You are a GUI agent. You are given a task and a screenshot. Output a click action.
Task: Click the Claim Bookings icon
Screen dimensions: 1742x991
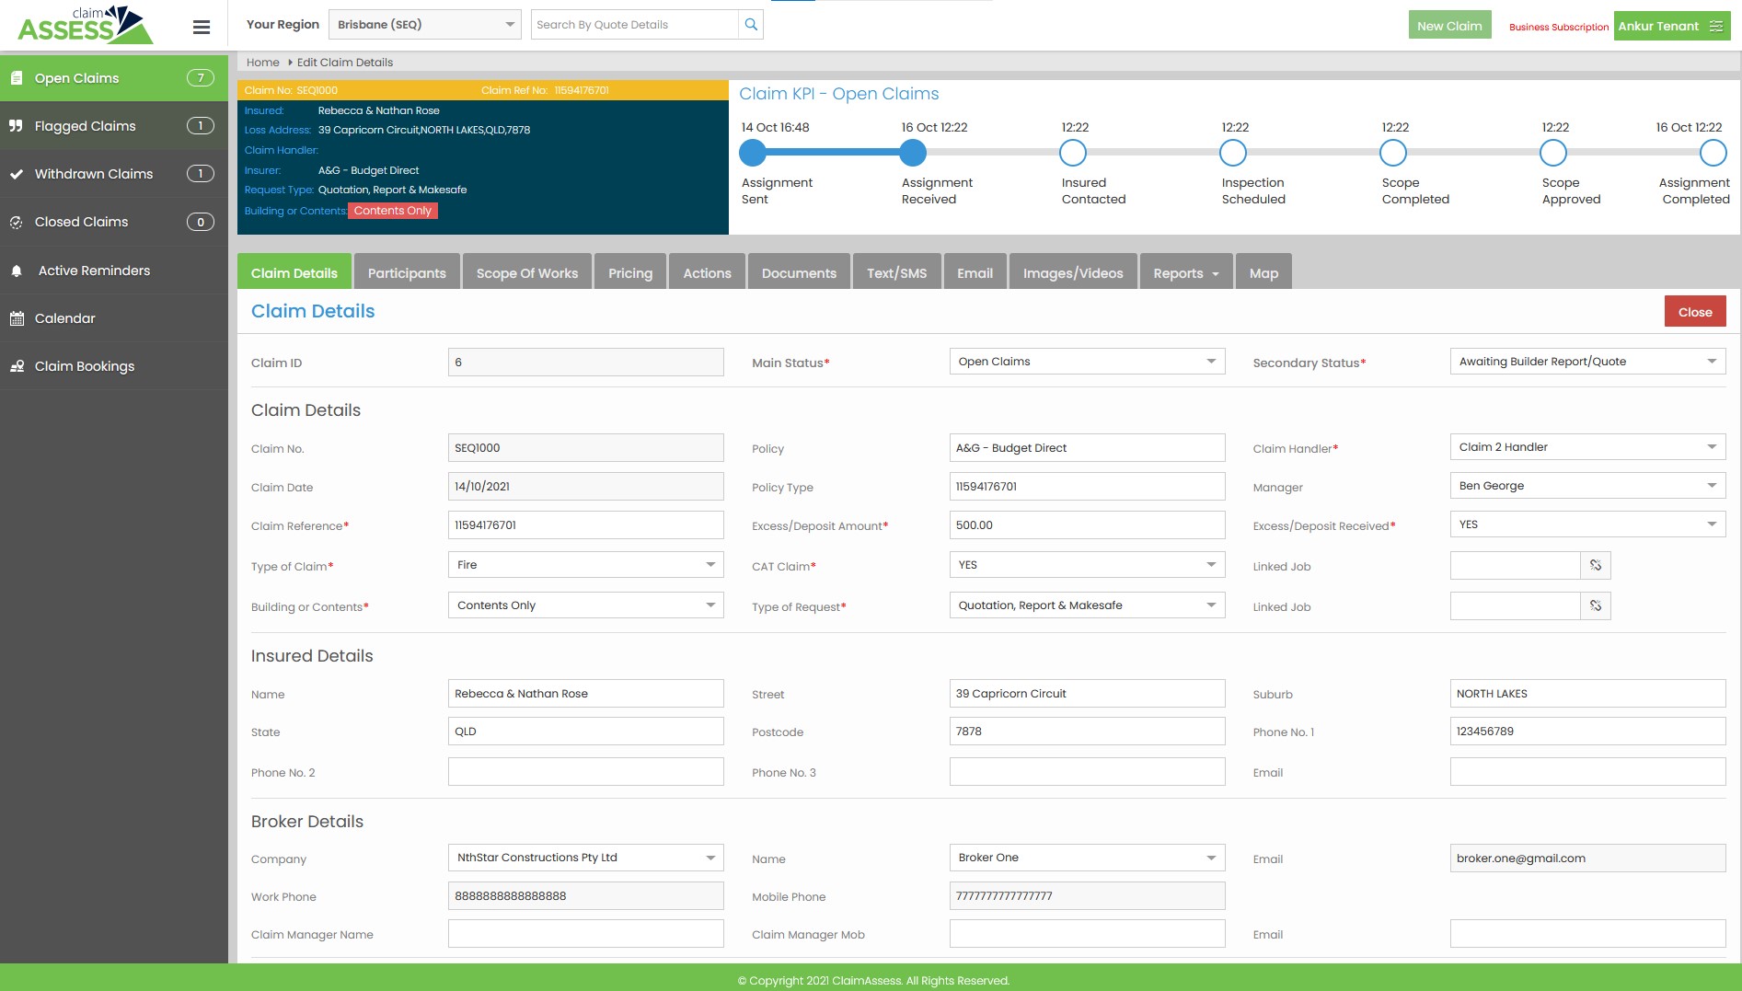coord(17,366)
